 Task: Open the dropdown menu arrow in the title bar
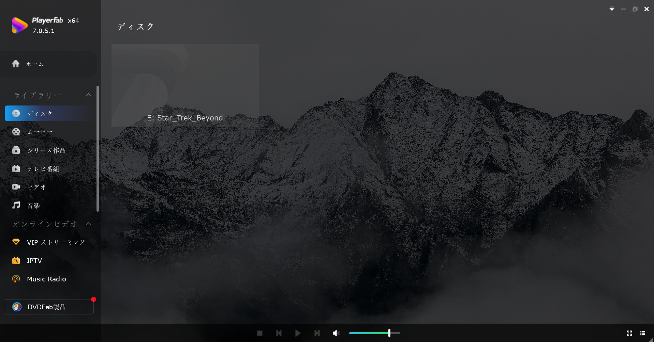(x=612, y=9)
